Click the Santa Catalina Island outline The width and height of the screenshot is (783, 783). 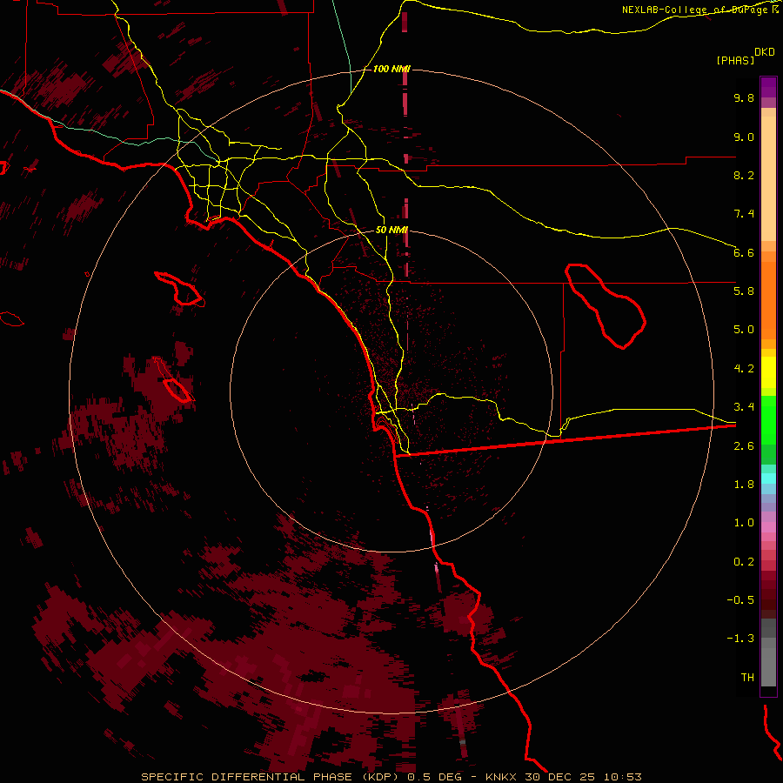point(179,288)
